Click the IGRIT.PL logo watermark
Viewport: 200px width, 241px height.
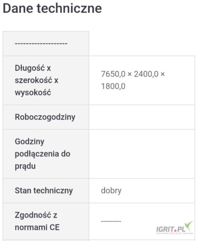coord(174,228)
